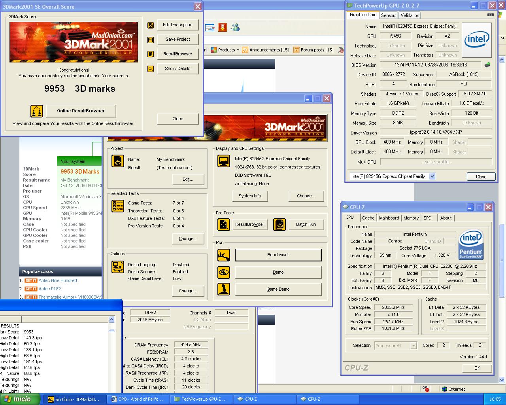Screen dimensions: 506x405
Task: Click the Messenger people icon in browser toolbar
Action: point(235,28)
